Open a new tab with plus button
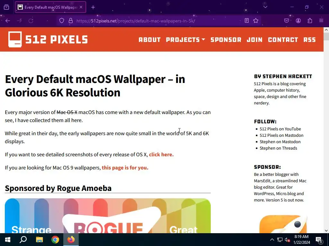 click(93, 7)
